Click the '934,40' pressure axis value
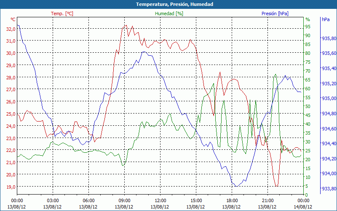Image resolution: width=337 pixels, height=211 pixels. [x=329, y=143]
